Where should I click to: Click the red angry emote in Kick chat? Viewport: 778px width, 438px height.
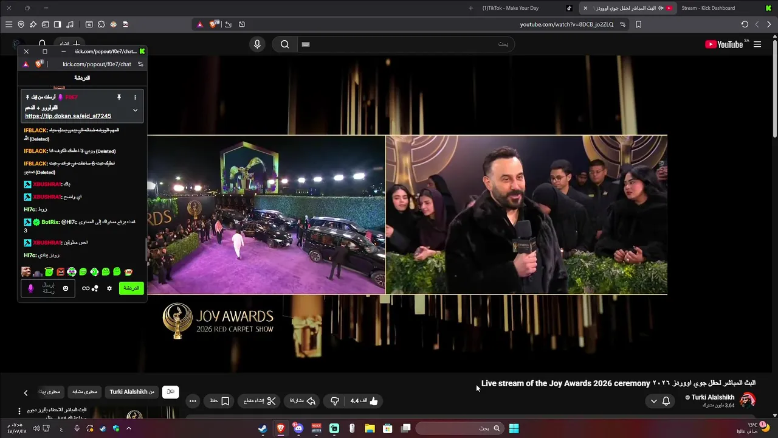coord(60,272)
